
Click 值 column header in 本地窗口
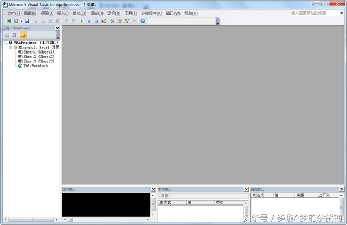(201, 202)
